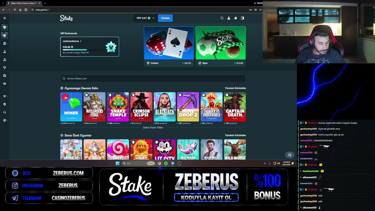Image resolution: width=375 pixels, height=211 pixels.
Task: Bookmark this page with the star icon
Action: pyautogui.click(x=260, y=10)
